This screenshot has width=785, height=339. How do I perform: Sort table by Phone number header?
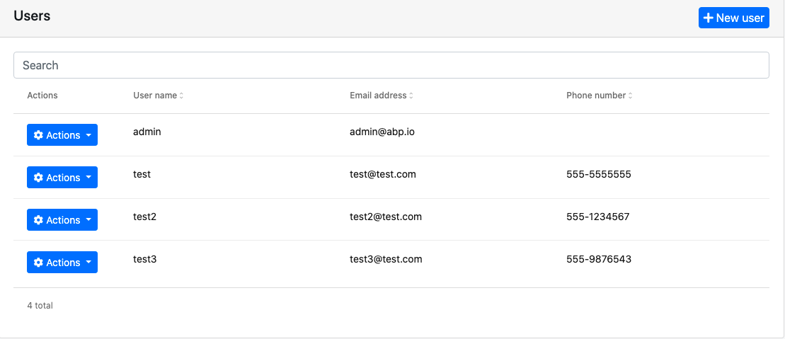click(x=596, y=96)
